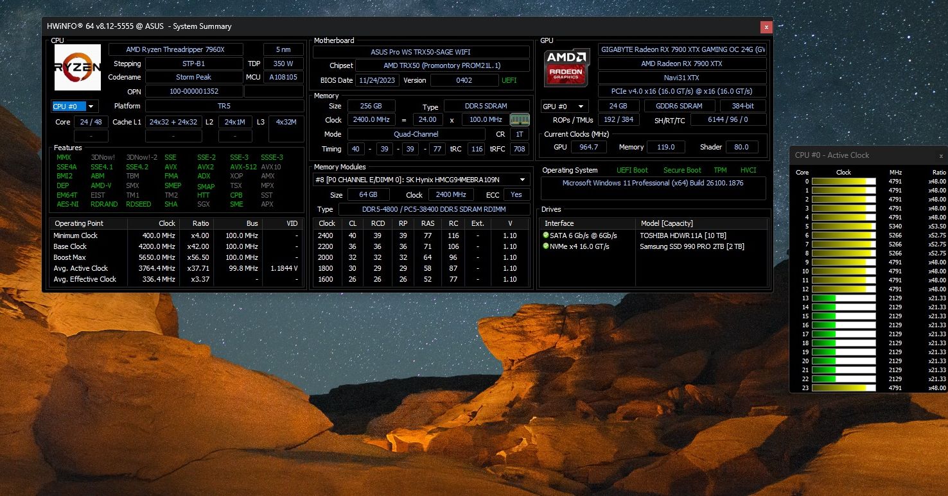The width and height of the screenshot is (948, 496).
Task: Click the L3 cache 4x32M value
Action: 286,122
